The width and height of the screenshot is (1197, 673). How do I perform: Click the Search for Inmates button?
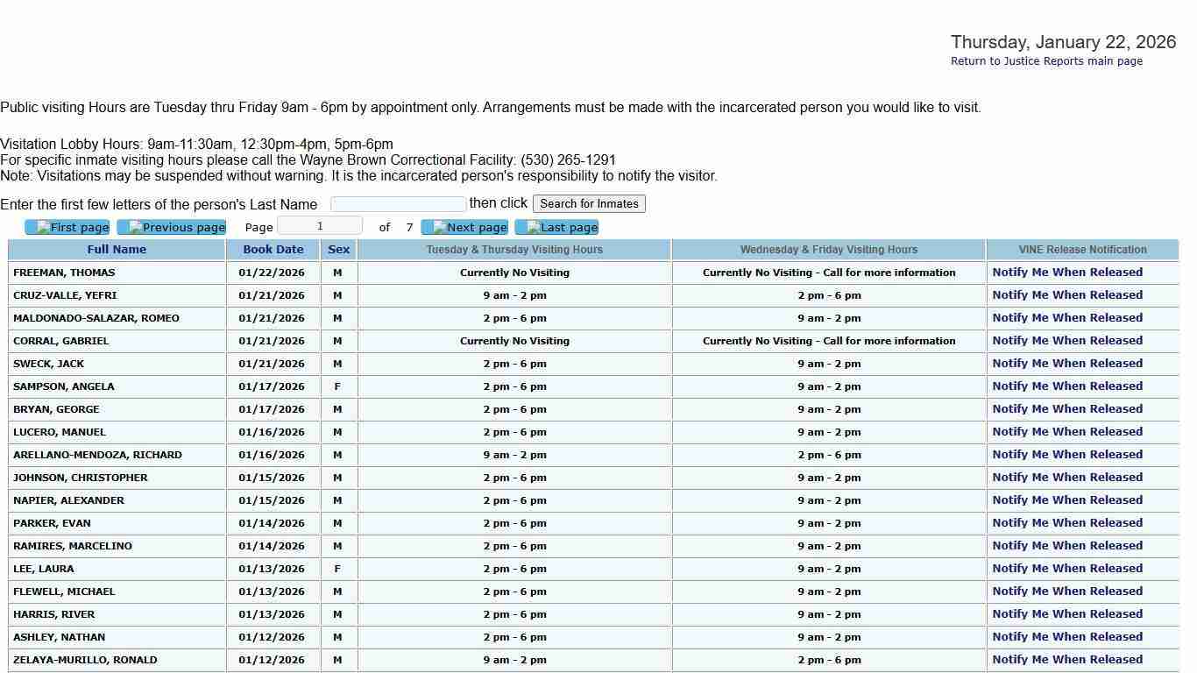tap(589, 204)
